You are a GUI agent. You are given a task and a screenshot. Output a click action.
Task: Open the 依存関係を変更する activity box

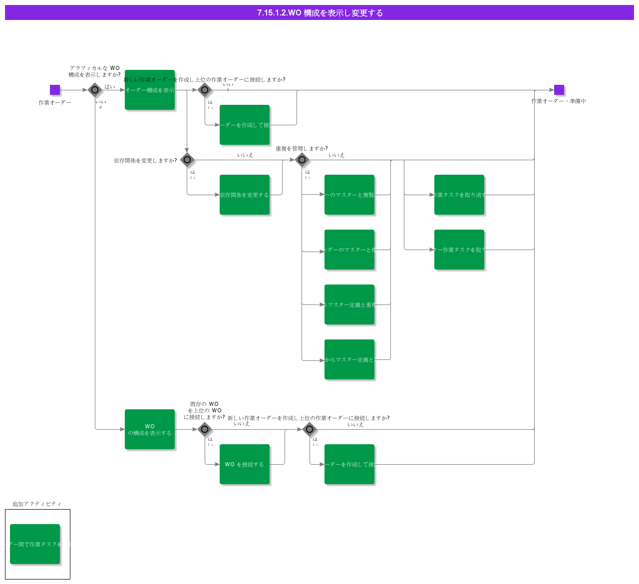point(245,195)
